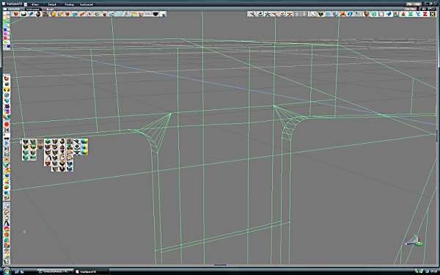Image resolution: width=440 pixels, height=275 pixels.
Task: Click the top-left green cube icon in the floating palette
Action: tap(25, 142)
